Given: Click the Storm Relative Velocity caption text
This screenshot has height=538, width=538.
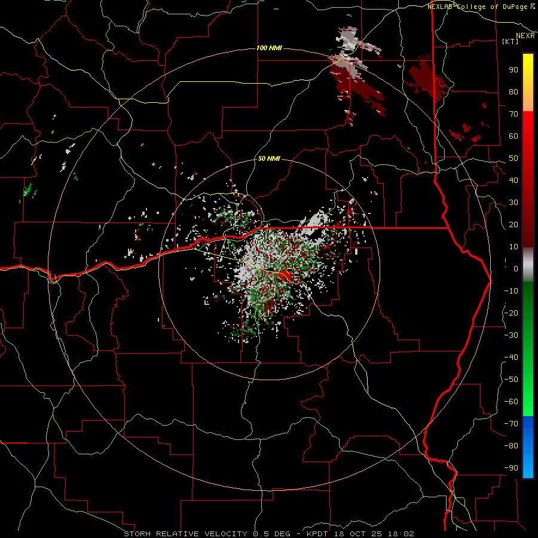Looking at the screenshot, I should point(269,534).
